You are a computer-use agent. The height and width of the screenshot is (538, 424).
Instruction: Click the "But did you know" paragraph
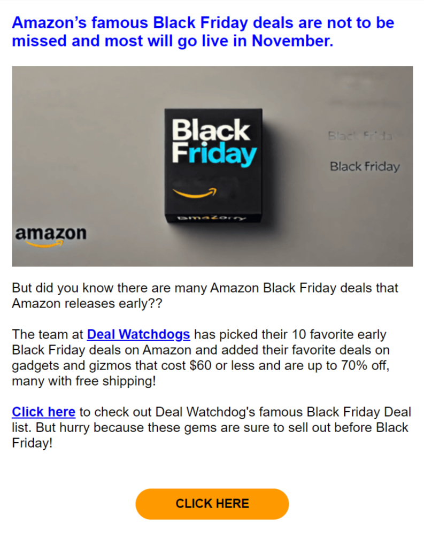205,296
